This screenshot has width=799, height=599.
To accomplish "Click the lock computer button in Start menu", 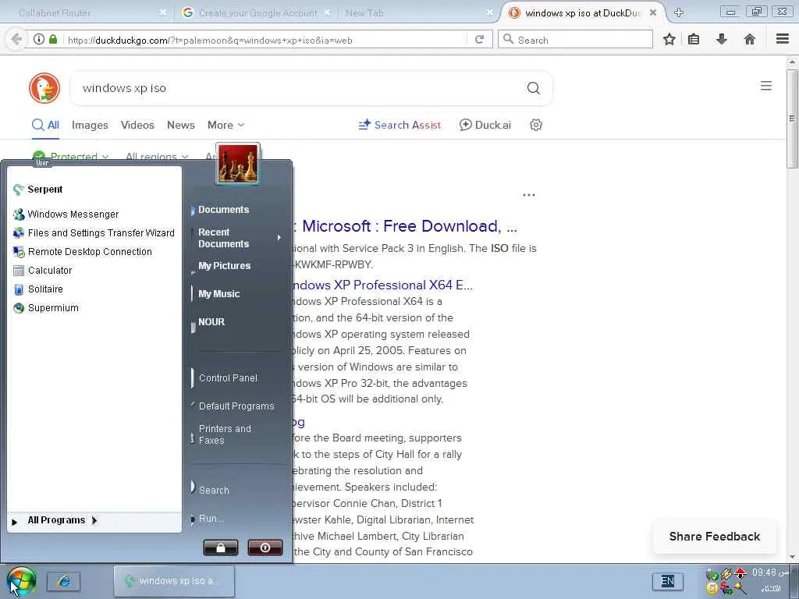I will click(x=221, y=548).
